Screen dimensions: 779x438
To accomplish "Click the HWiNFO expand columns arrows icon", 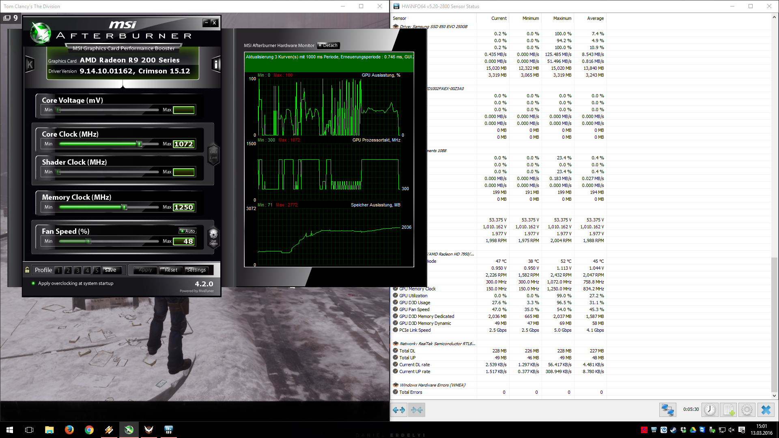I will click(399, 410).
